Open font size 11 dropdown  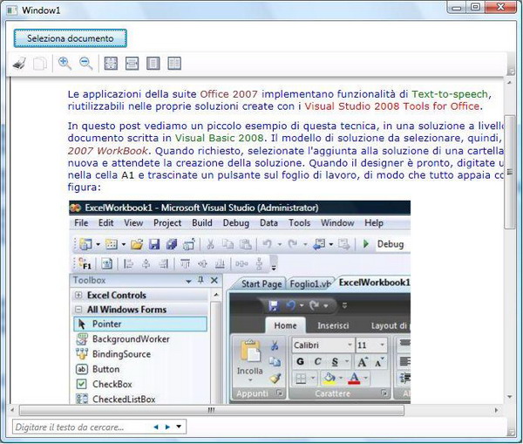click(x=383, y=345)
